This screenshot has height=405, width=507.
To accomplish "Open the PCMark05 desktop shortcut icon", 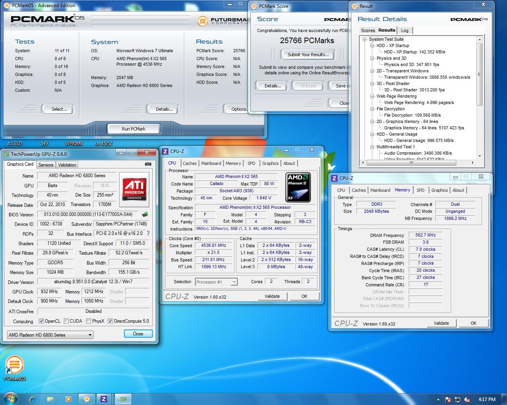I will point(14,369).
